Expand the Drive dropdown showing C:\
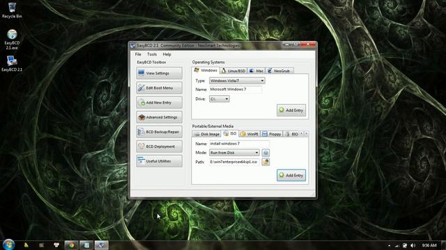Viewport: 446px width, 250px height. tap(220, 99)
